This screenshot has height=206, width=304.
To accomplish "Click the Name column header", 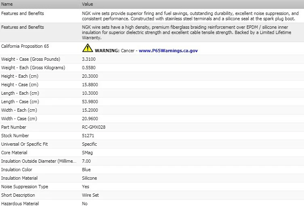I will pyautogui.click(x=7, y=4).
